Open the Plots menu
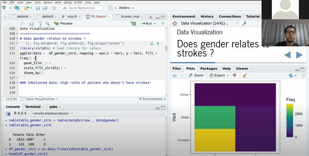The image size is (309, 156). 38,2
